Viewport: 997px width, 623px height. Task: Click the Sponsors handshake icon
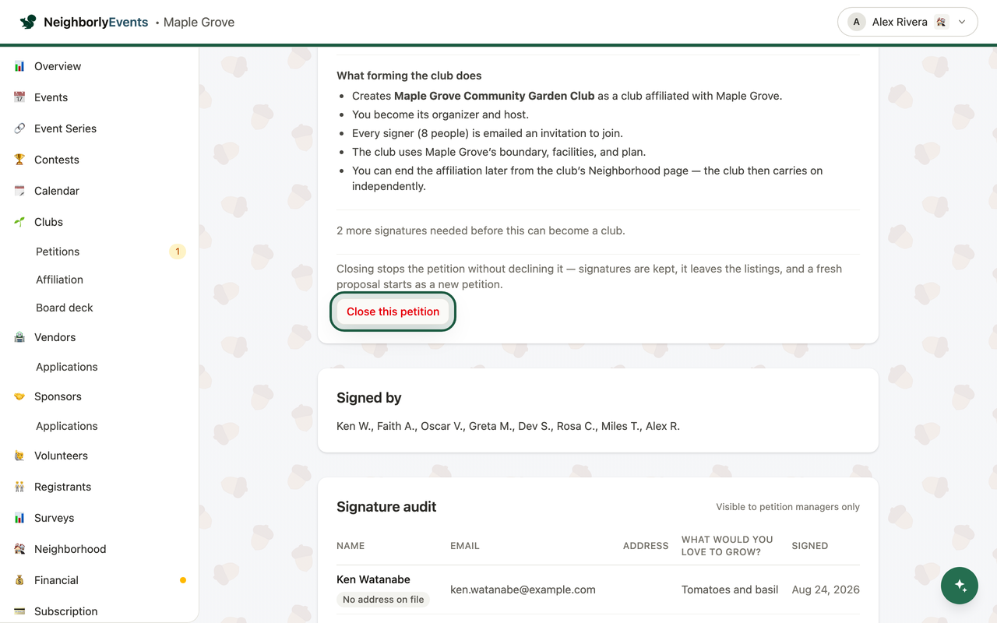coord(19,396)
